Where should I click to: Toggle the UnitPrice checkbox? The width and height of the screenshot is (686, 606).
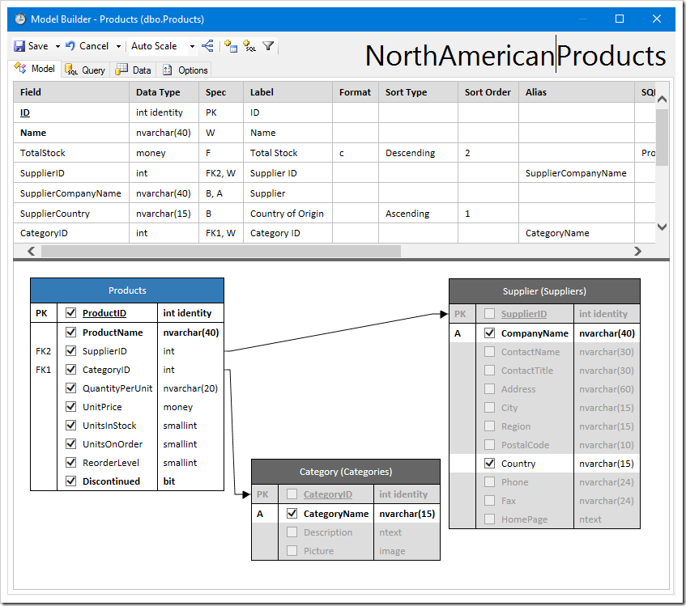(x=70, y=406)
